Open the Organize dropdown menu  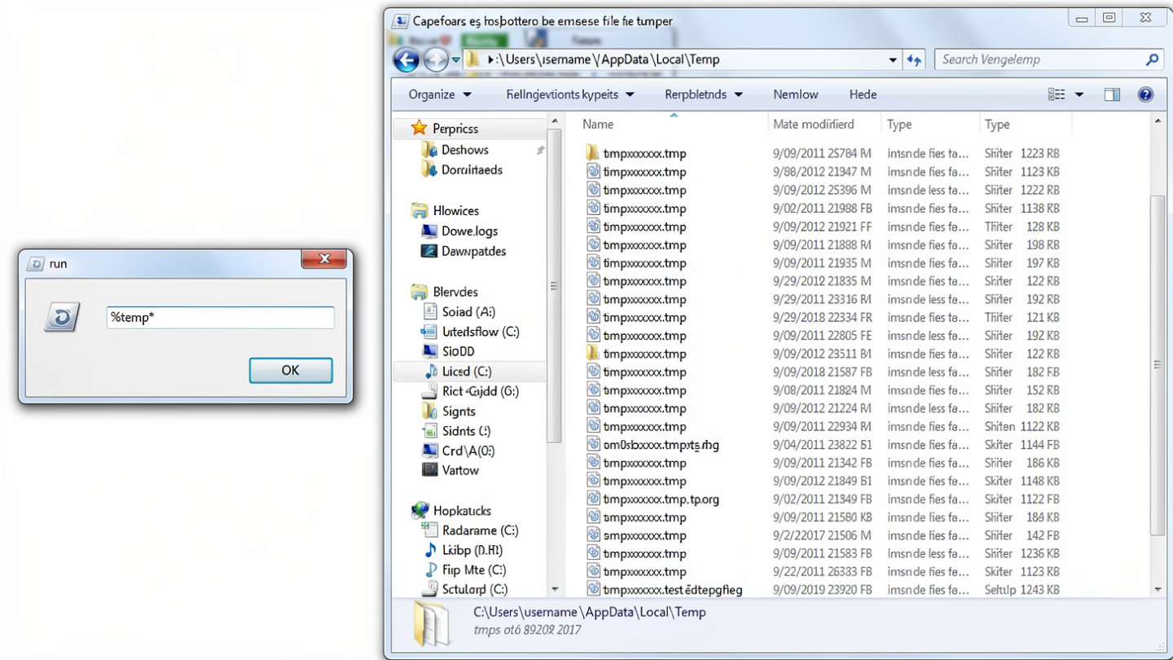(440, 95)
